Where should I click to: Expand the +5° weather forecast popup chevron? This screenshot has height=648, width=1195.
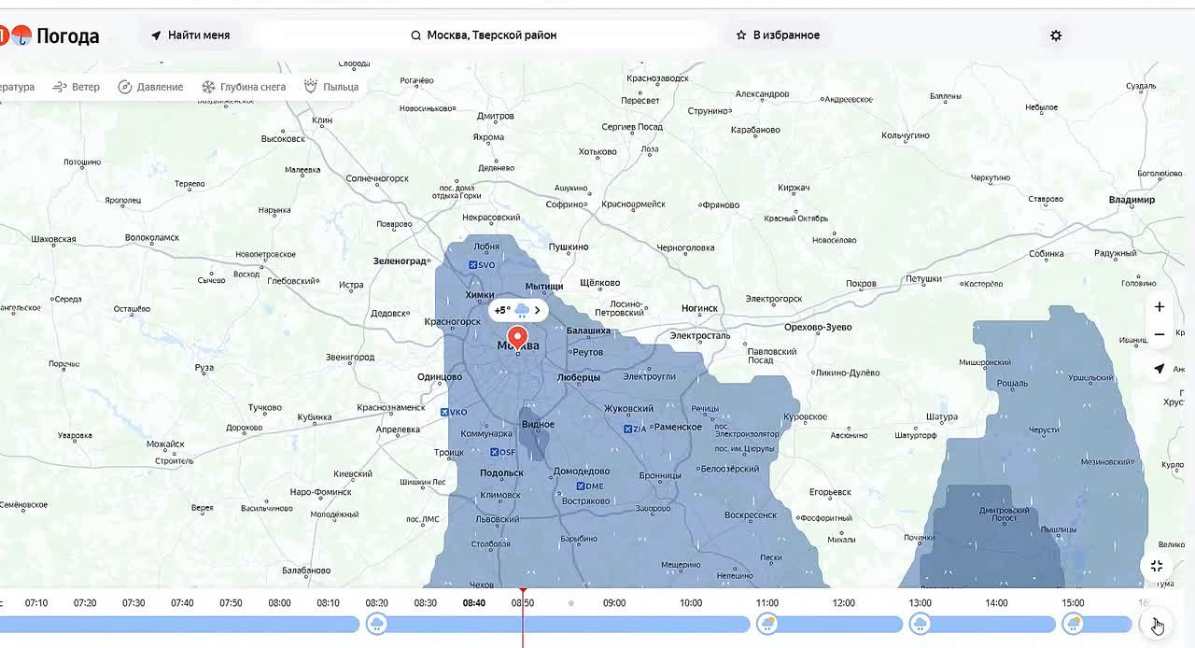pos(537,310)
